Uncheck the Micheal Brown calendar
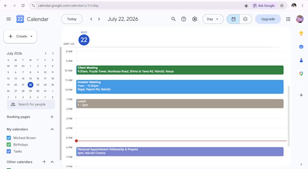Image resolution: width=308 pixels, height=169 pixels. point(9,138)
